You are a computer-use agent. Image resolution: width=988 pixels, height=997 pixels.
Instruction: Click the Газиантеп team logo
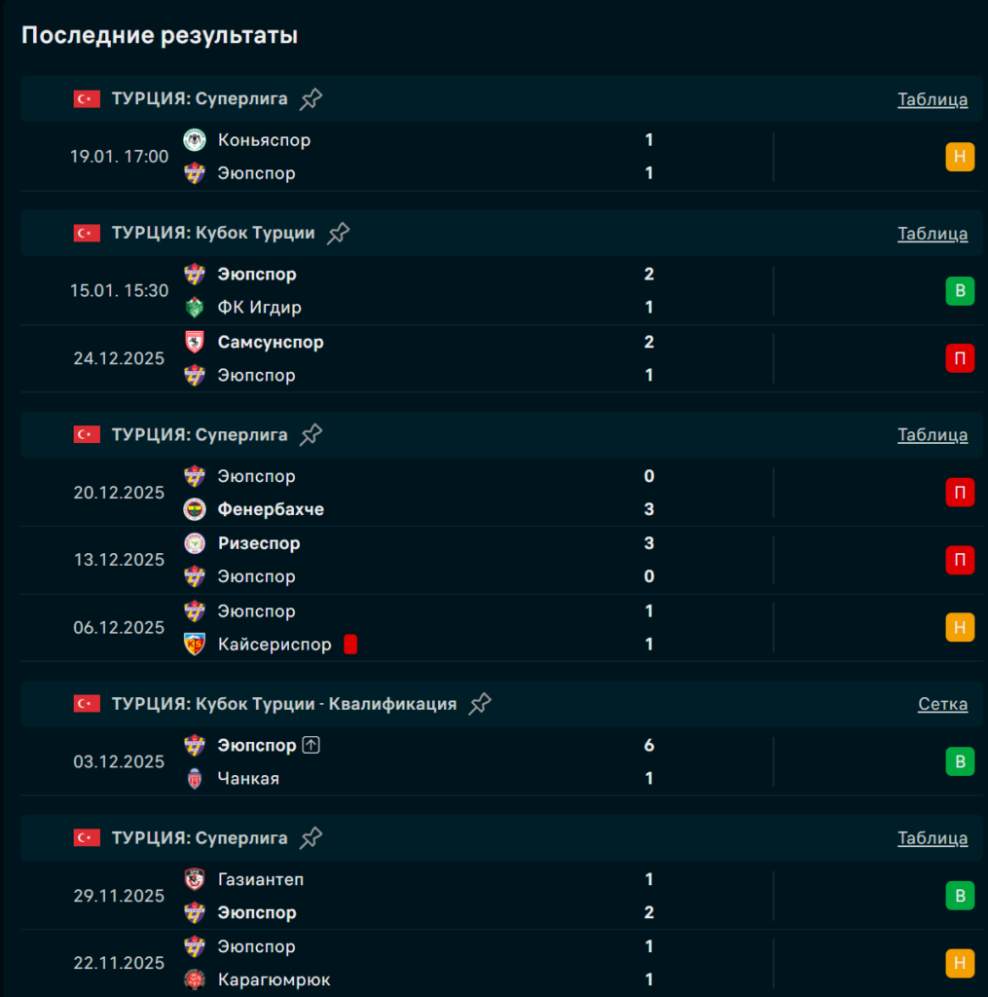tap(195, 879)
